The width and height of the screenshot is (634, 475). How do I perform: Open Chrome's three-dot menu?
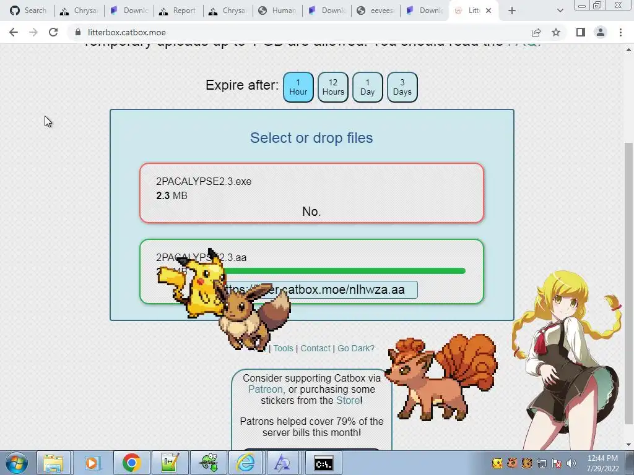[620, 32]
